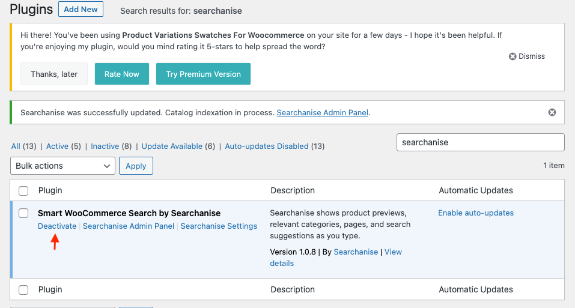Image resolution: width=575 pixels, height=308 pixels.
Task: Check the Smart WooCommerce Search plugin checkbox
Action: click(23, 213)
